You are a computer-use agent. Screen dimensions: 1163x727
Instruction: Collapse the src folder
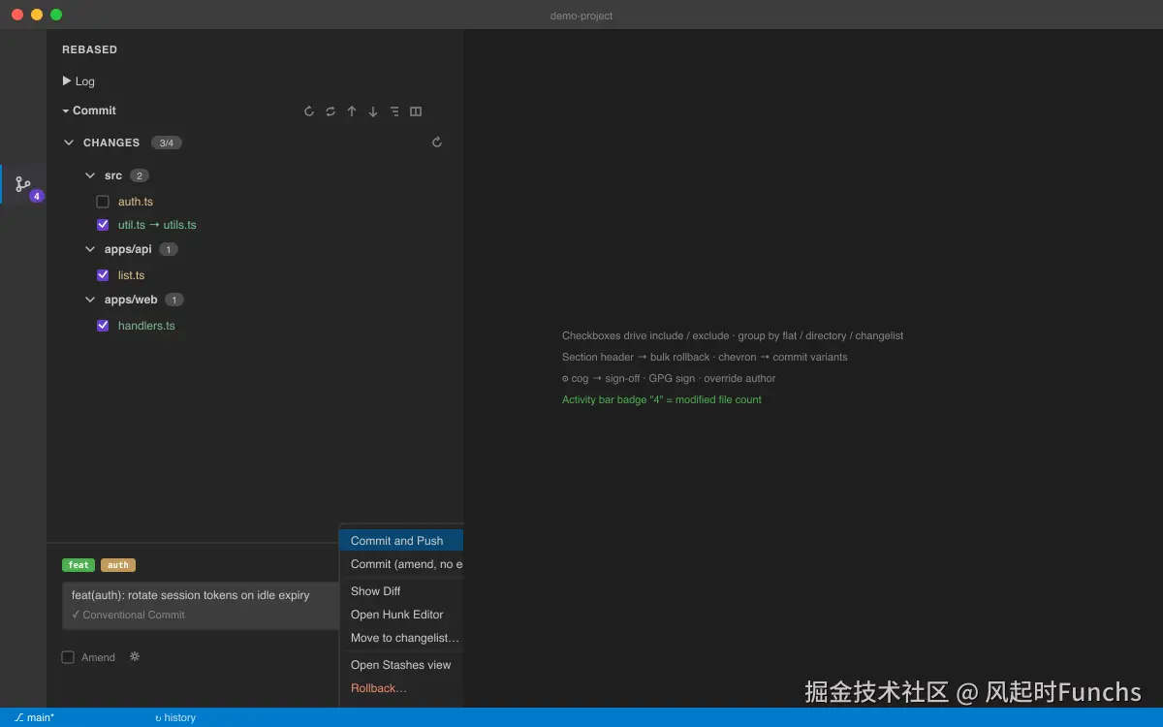90,175
